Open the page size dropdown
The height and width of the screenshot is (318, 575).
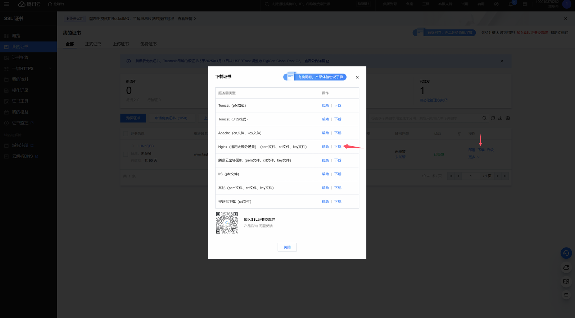(x=426, y=176)
